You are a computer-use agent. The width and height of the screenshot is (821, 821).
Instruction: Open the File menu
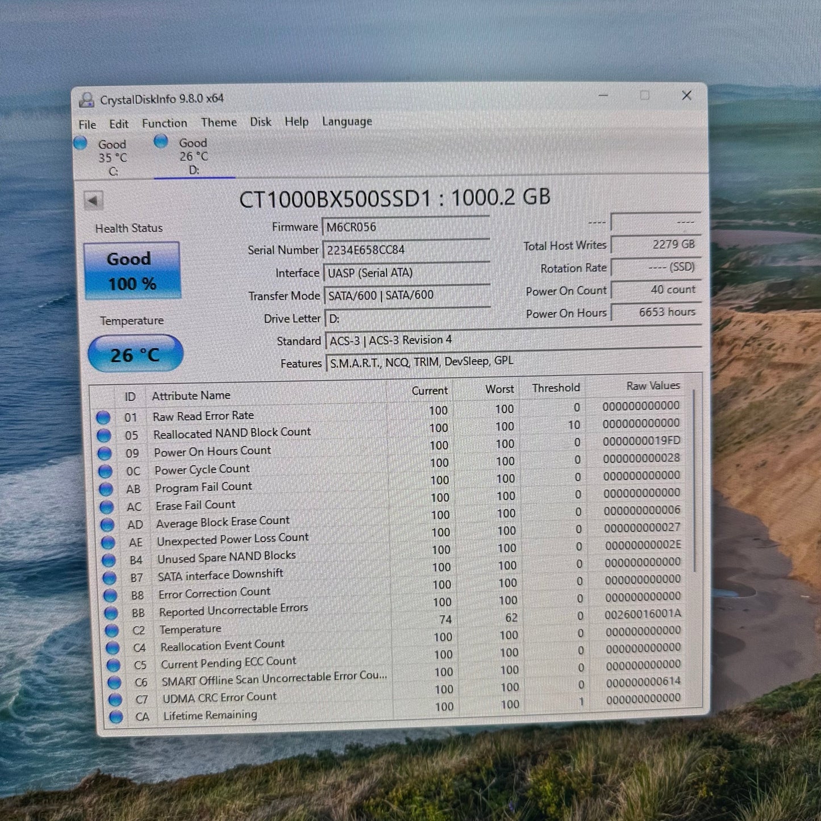tap(87, 124)
